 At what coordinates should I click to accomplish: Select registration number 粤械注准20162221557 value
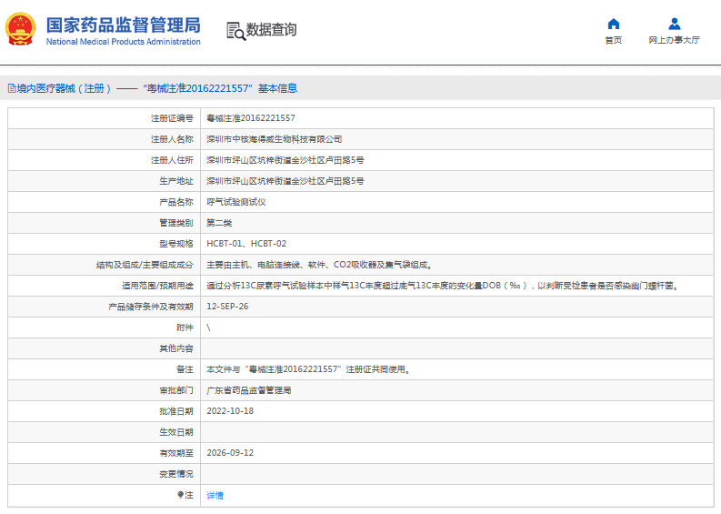click(x=251, y=118)
